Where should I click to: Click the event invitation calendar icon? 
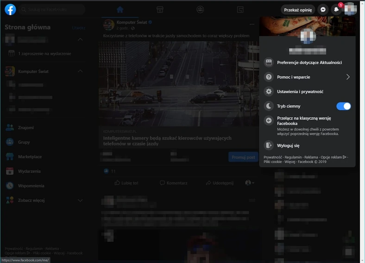point(12,54)
